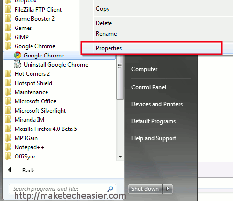The width and height of the screenshot is (233, 201).
Task: Open Default Programs
Action: pos(154,121)
